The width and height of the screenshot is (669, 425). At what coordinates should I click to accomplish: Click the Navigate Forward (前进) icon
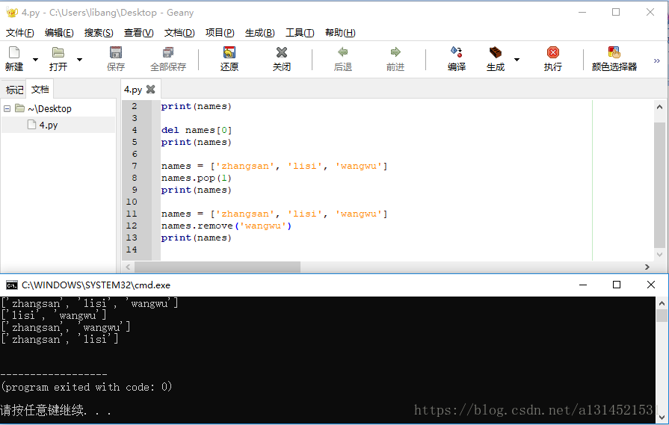[x=395, y=52]
